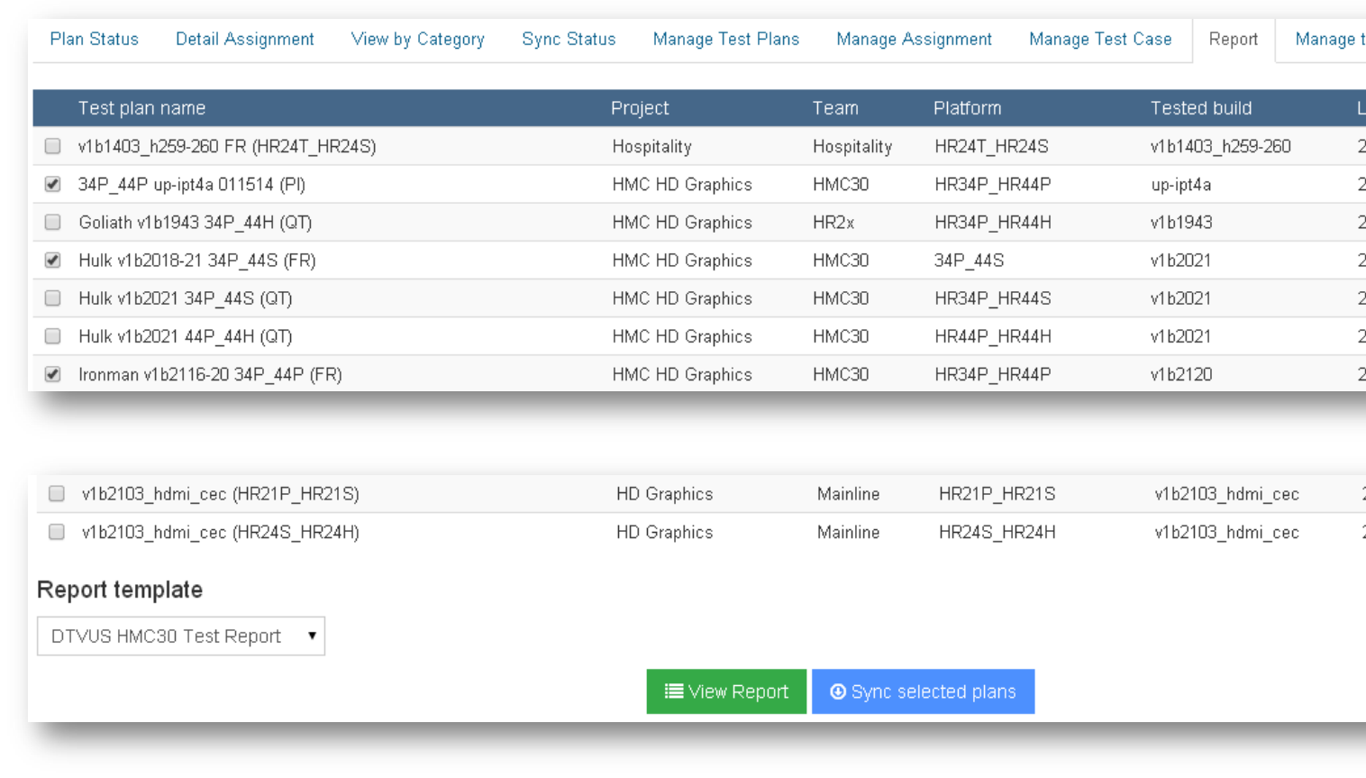Screen dimensions: 1366x778
Task: Click the list icon on View Report
Action: tap(673, 691)
